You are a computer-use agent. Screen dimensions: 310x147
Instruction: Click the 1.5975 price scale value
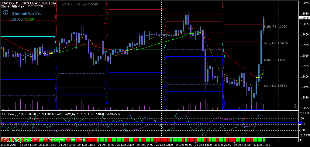click(x=305, y=45)
